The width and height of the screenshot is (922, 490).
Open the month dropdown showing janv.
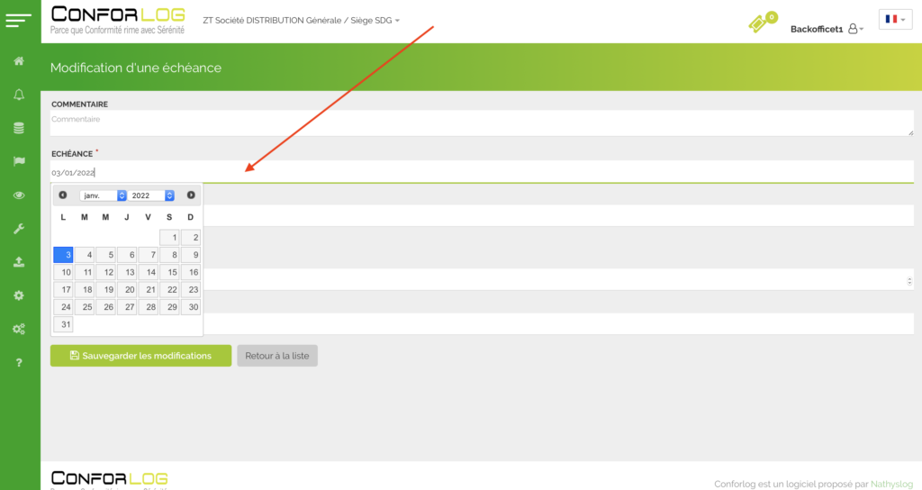[x=104, y=195]
